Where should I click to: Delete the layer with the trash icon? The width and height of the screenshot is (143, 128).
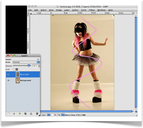pyautogui.click(x=37, y=114)
